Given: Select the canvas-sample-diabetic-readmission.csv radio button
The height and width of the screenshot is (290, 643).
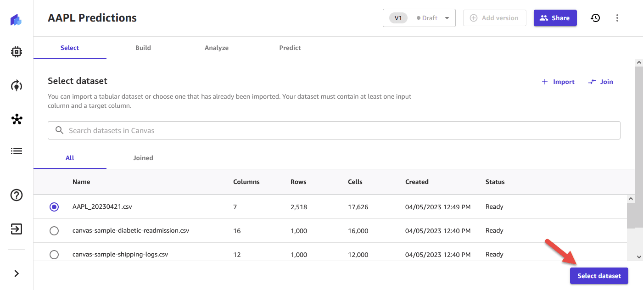Looking at the screenshot, I should [54, 231].
